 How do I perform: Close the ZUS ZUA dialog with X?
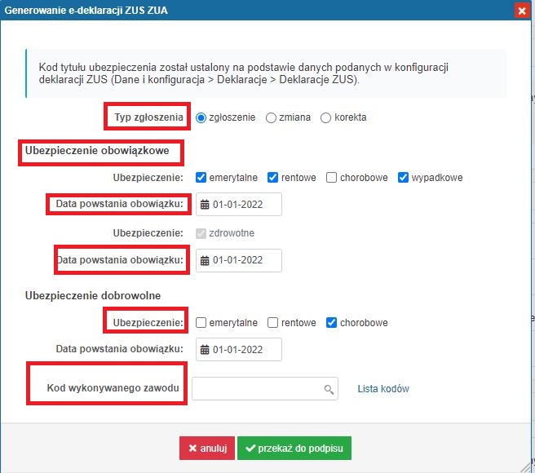point(522,11)
